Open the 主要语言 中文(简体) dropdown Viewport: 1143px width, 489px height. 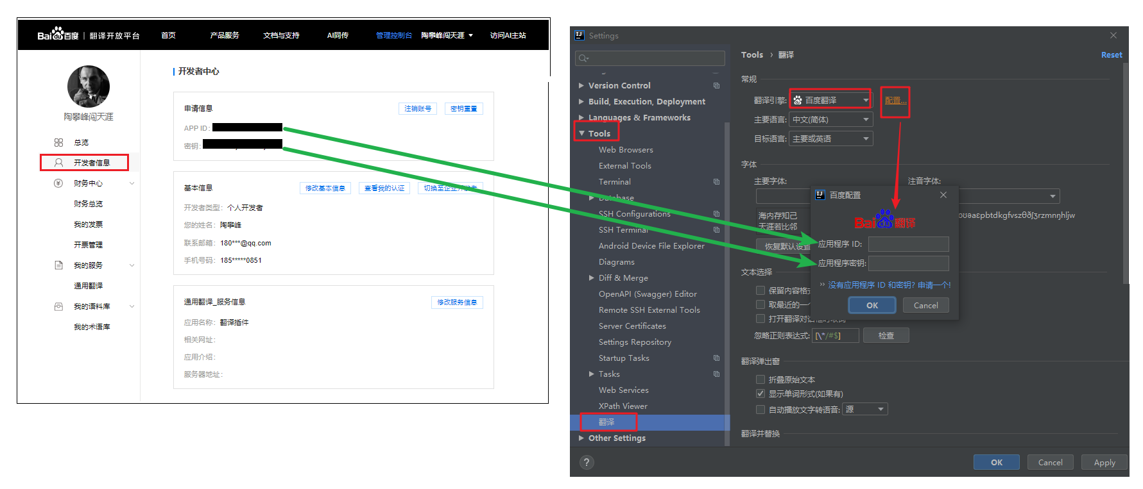pos(830,119)
